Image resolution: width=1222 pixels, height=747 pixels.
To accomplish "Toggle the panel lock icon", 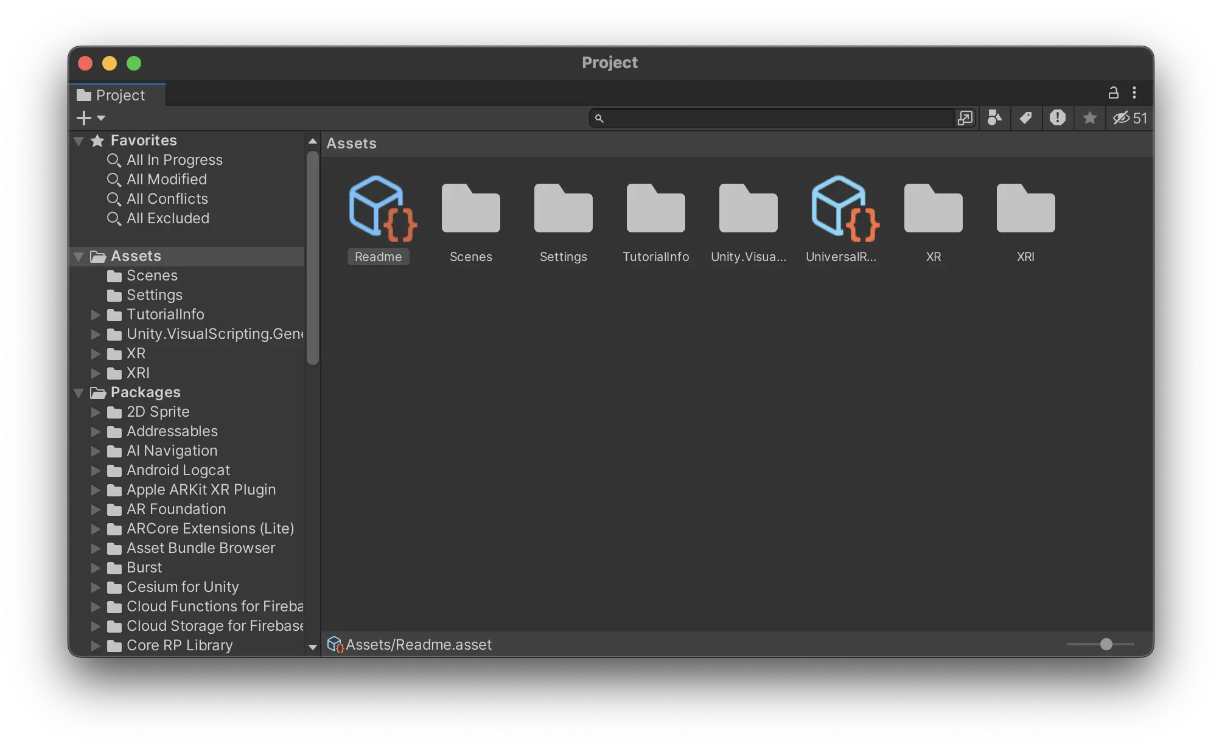I will coord(1113,92).
